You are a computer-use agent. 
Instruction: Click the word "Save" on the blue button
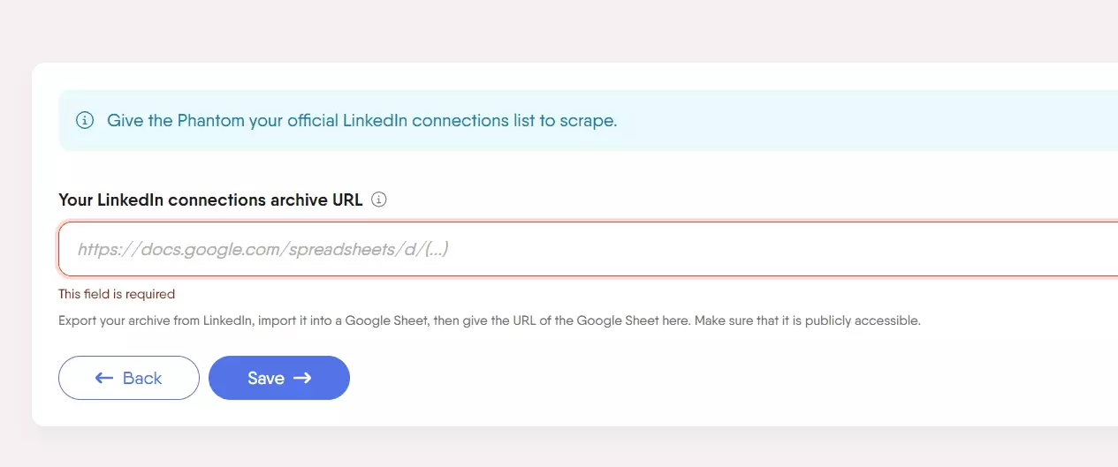pos(265,378)
